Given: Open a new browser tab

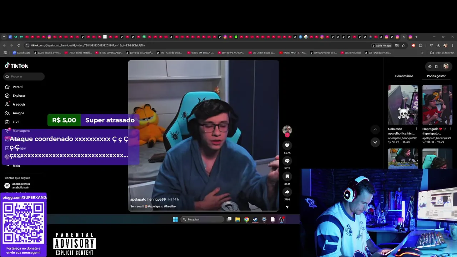Looking at the screenshot, I should tap(416, 37).
